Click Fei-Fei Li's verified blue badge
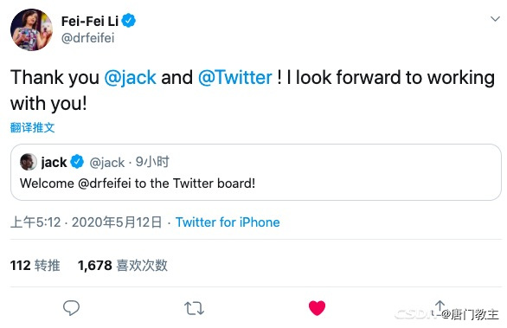The height and width of the screenshot is (328, 507). click(129, 21)
